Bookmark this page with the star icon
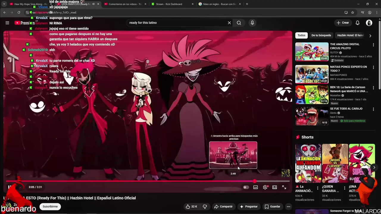Screen dimensions: 381x214 coord(352,12)
